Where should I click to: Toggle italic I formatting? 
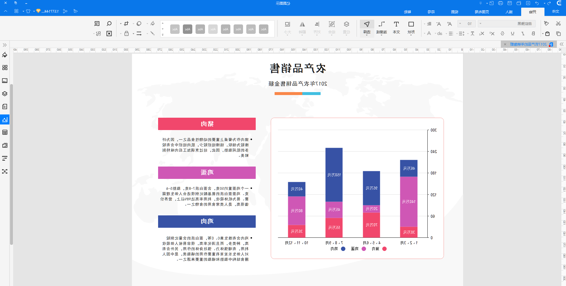(x=523, y=34)
